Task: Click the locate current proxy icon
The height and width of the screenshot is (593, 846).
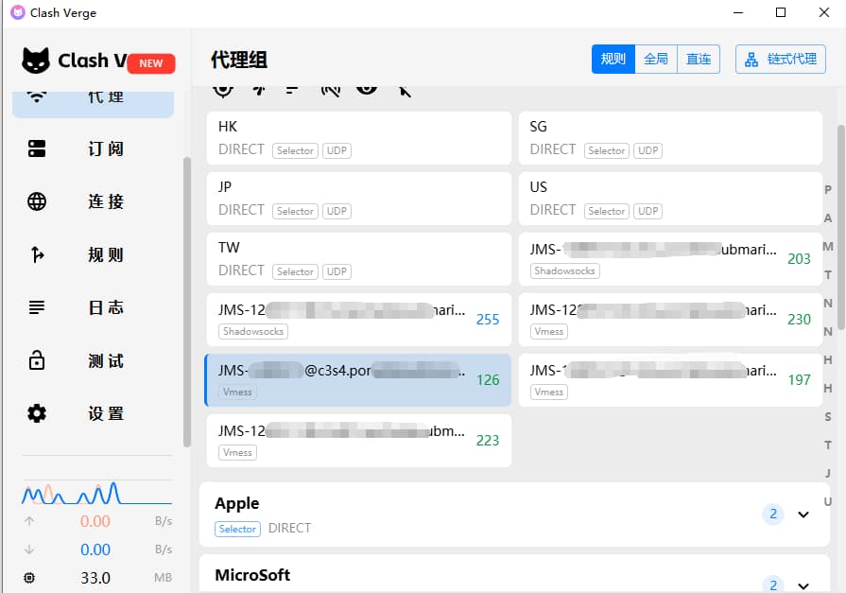Action: click(x=223, y=90)
